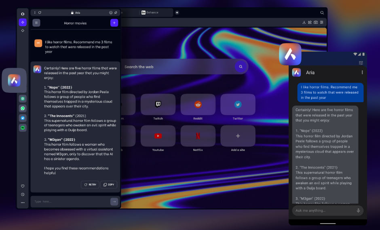Open the Aria panel three-dot menu

35,13
